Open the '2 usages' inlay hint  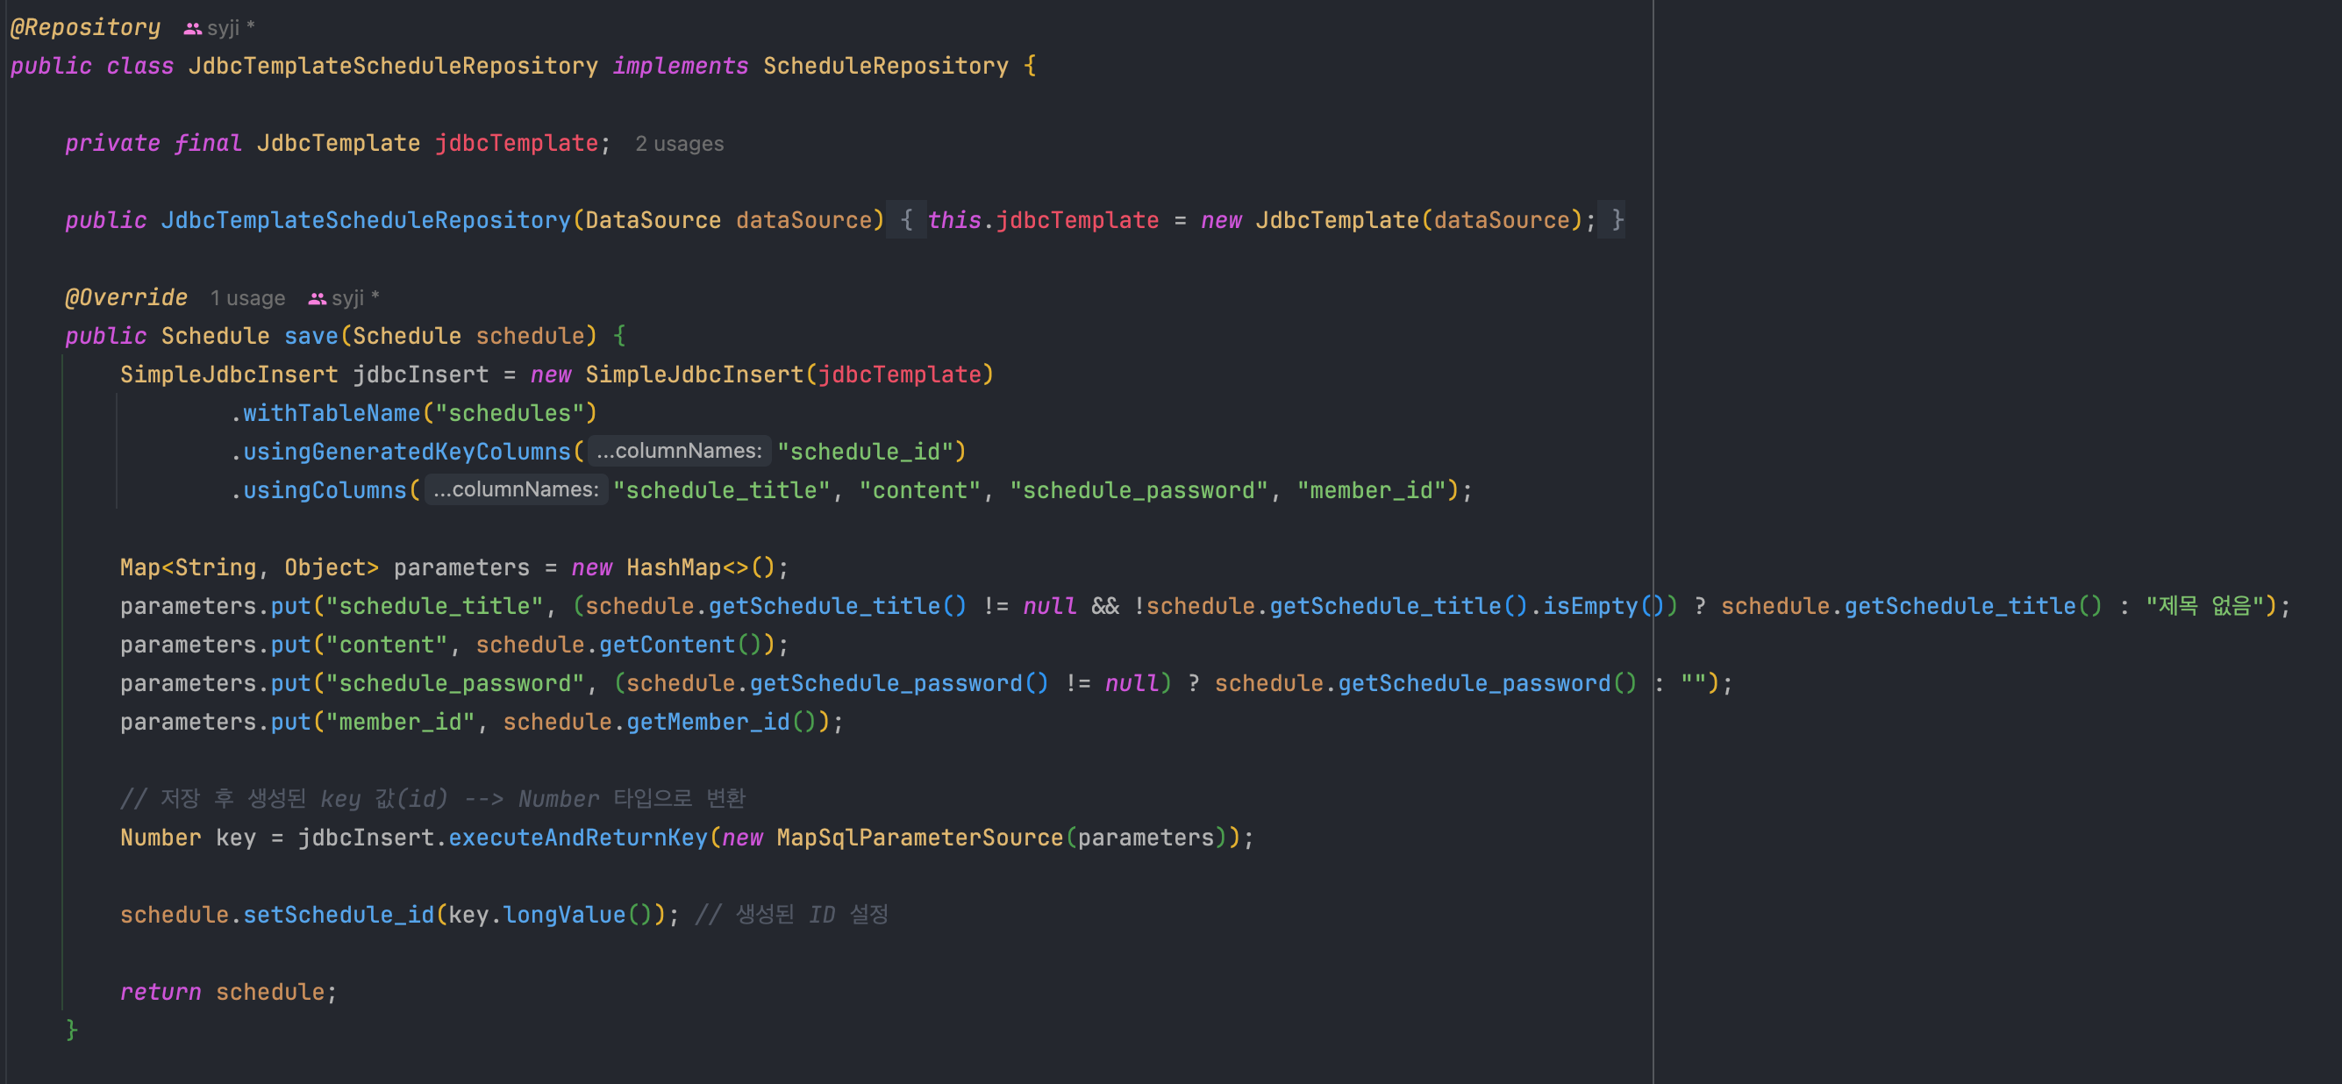[x=679, y=144]
